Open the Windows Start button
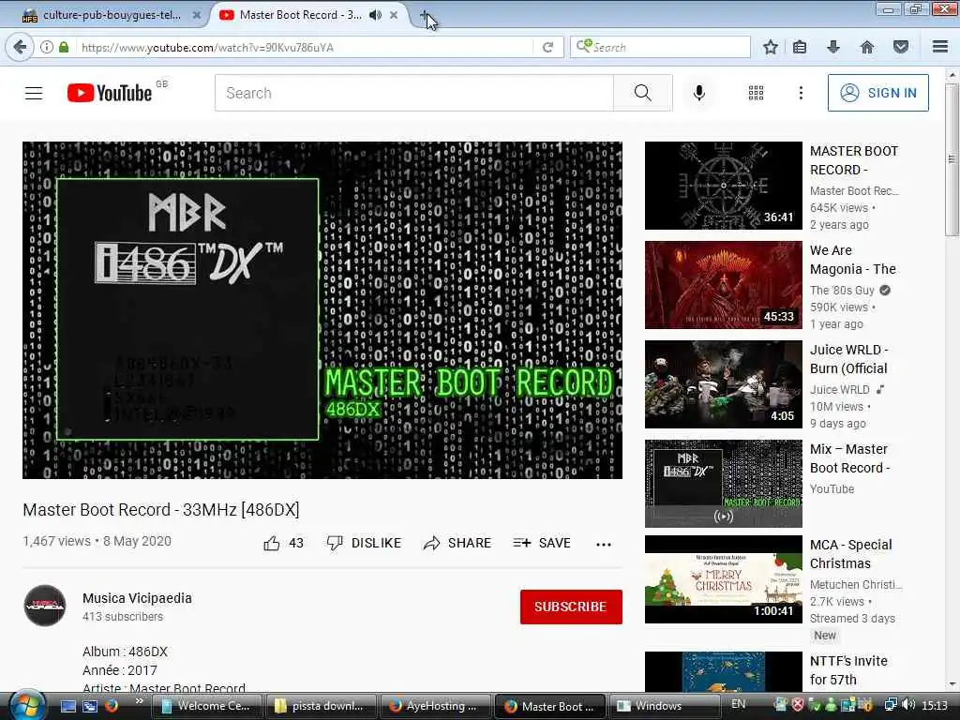Image resolution: width=960 pixels, height=720 pixels. point(27,706)
